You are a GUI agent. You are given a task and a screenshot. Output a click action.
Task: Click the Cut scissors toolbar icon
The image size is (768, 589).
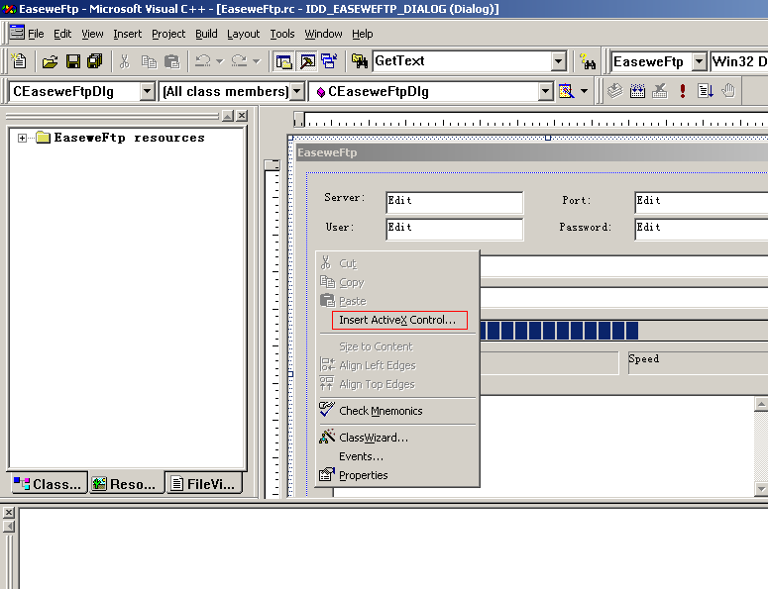(x=125, y=61)
